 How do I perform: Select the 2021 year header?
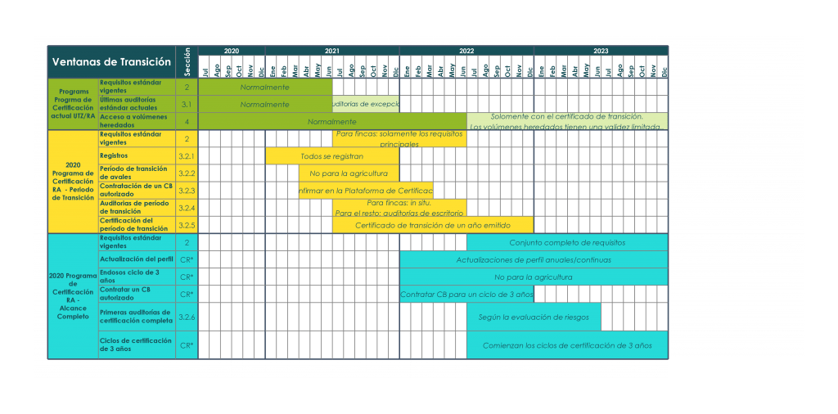(331, 51)
